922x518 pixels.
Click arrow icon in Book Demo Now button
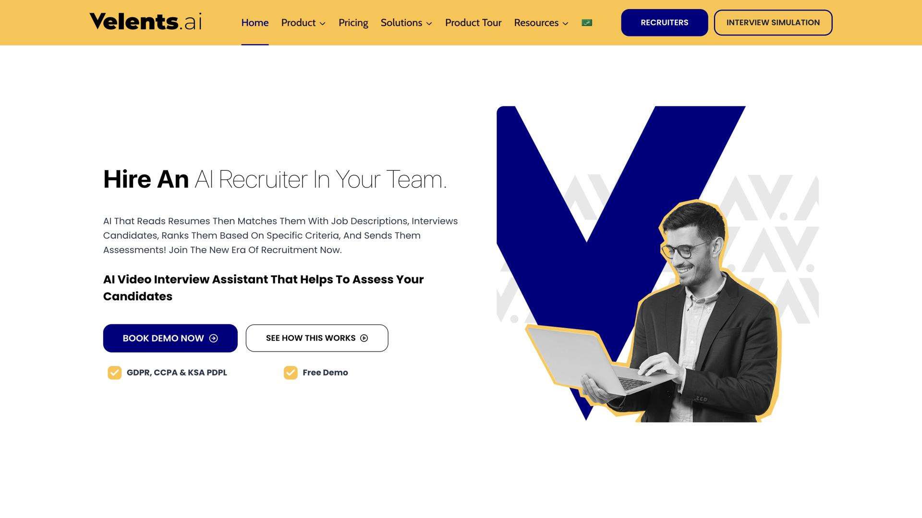click(x=214, y=338)
